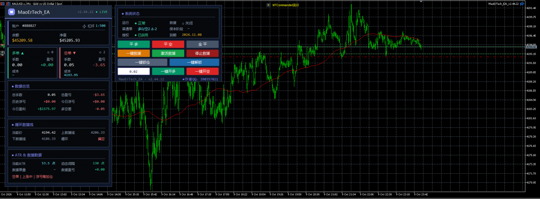Viewport: 540px width, 199px height.
Task: Click today's profit value +$1575.97
Action: (x=46, y=109)
